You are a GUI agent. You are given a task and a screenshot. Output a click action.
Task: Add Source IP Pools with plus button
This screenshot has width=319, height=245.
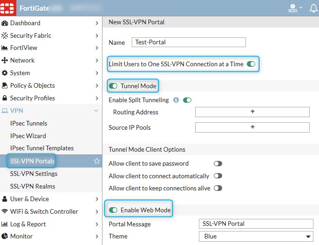click(x=252, y=127)
